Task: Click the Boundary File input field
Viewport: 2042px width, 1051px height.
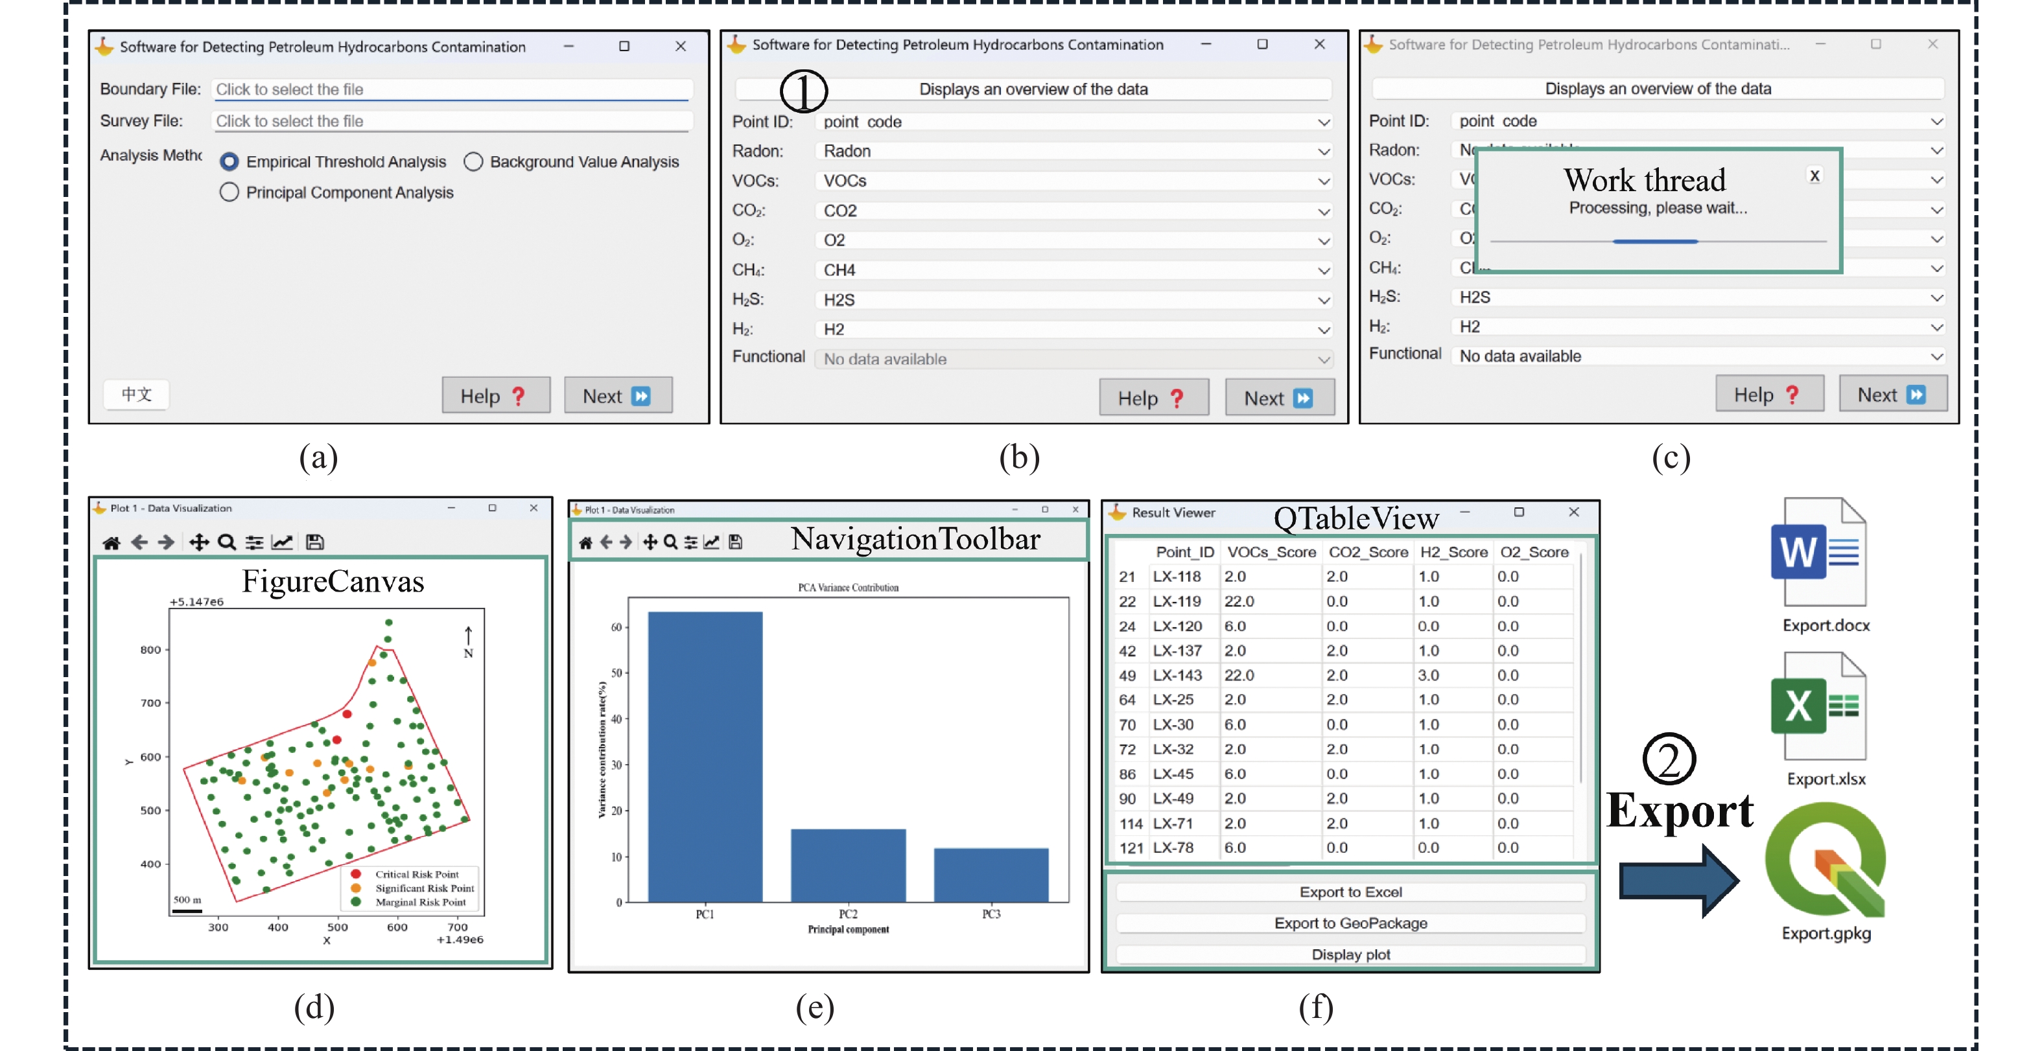Action: (x=452, y=89)
